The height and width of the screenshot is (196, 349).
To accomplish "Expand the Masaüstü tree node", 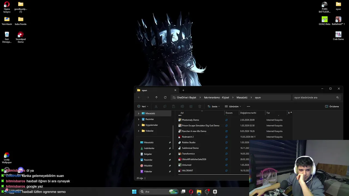I will pyautogui.click(x=139, y=113).
